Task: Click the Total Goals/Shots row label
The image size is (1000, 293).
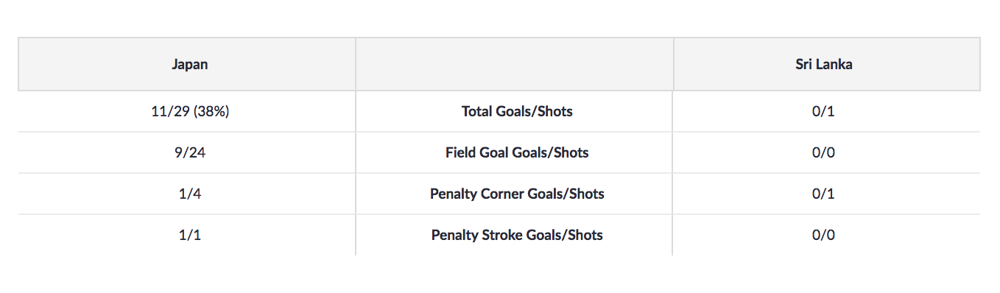Action: [517, 112]
